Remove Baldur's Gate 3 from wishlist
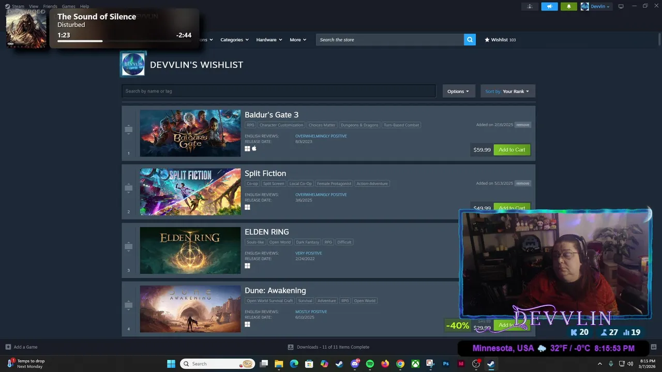The width and height of the screenshot is (662, 372). pyautogui.click(x=522, y=125)
